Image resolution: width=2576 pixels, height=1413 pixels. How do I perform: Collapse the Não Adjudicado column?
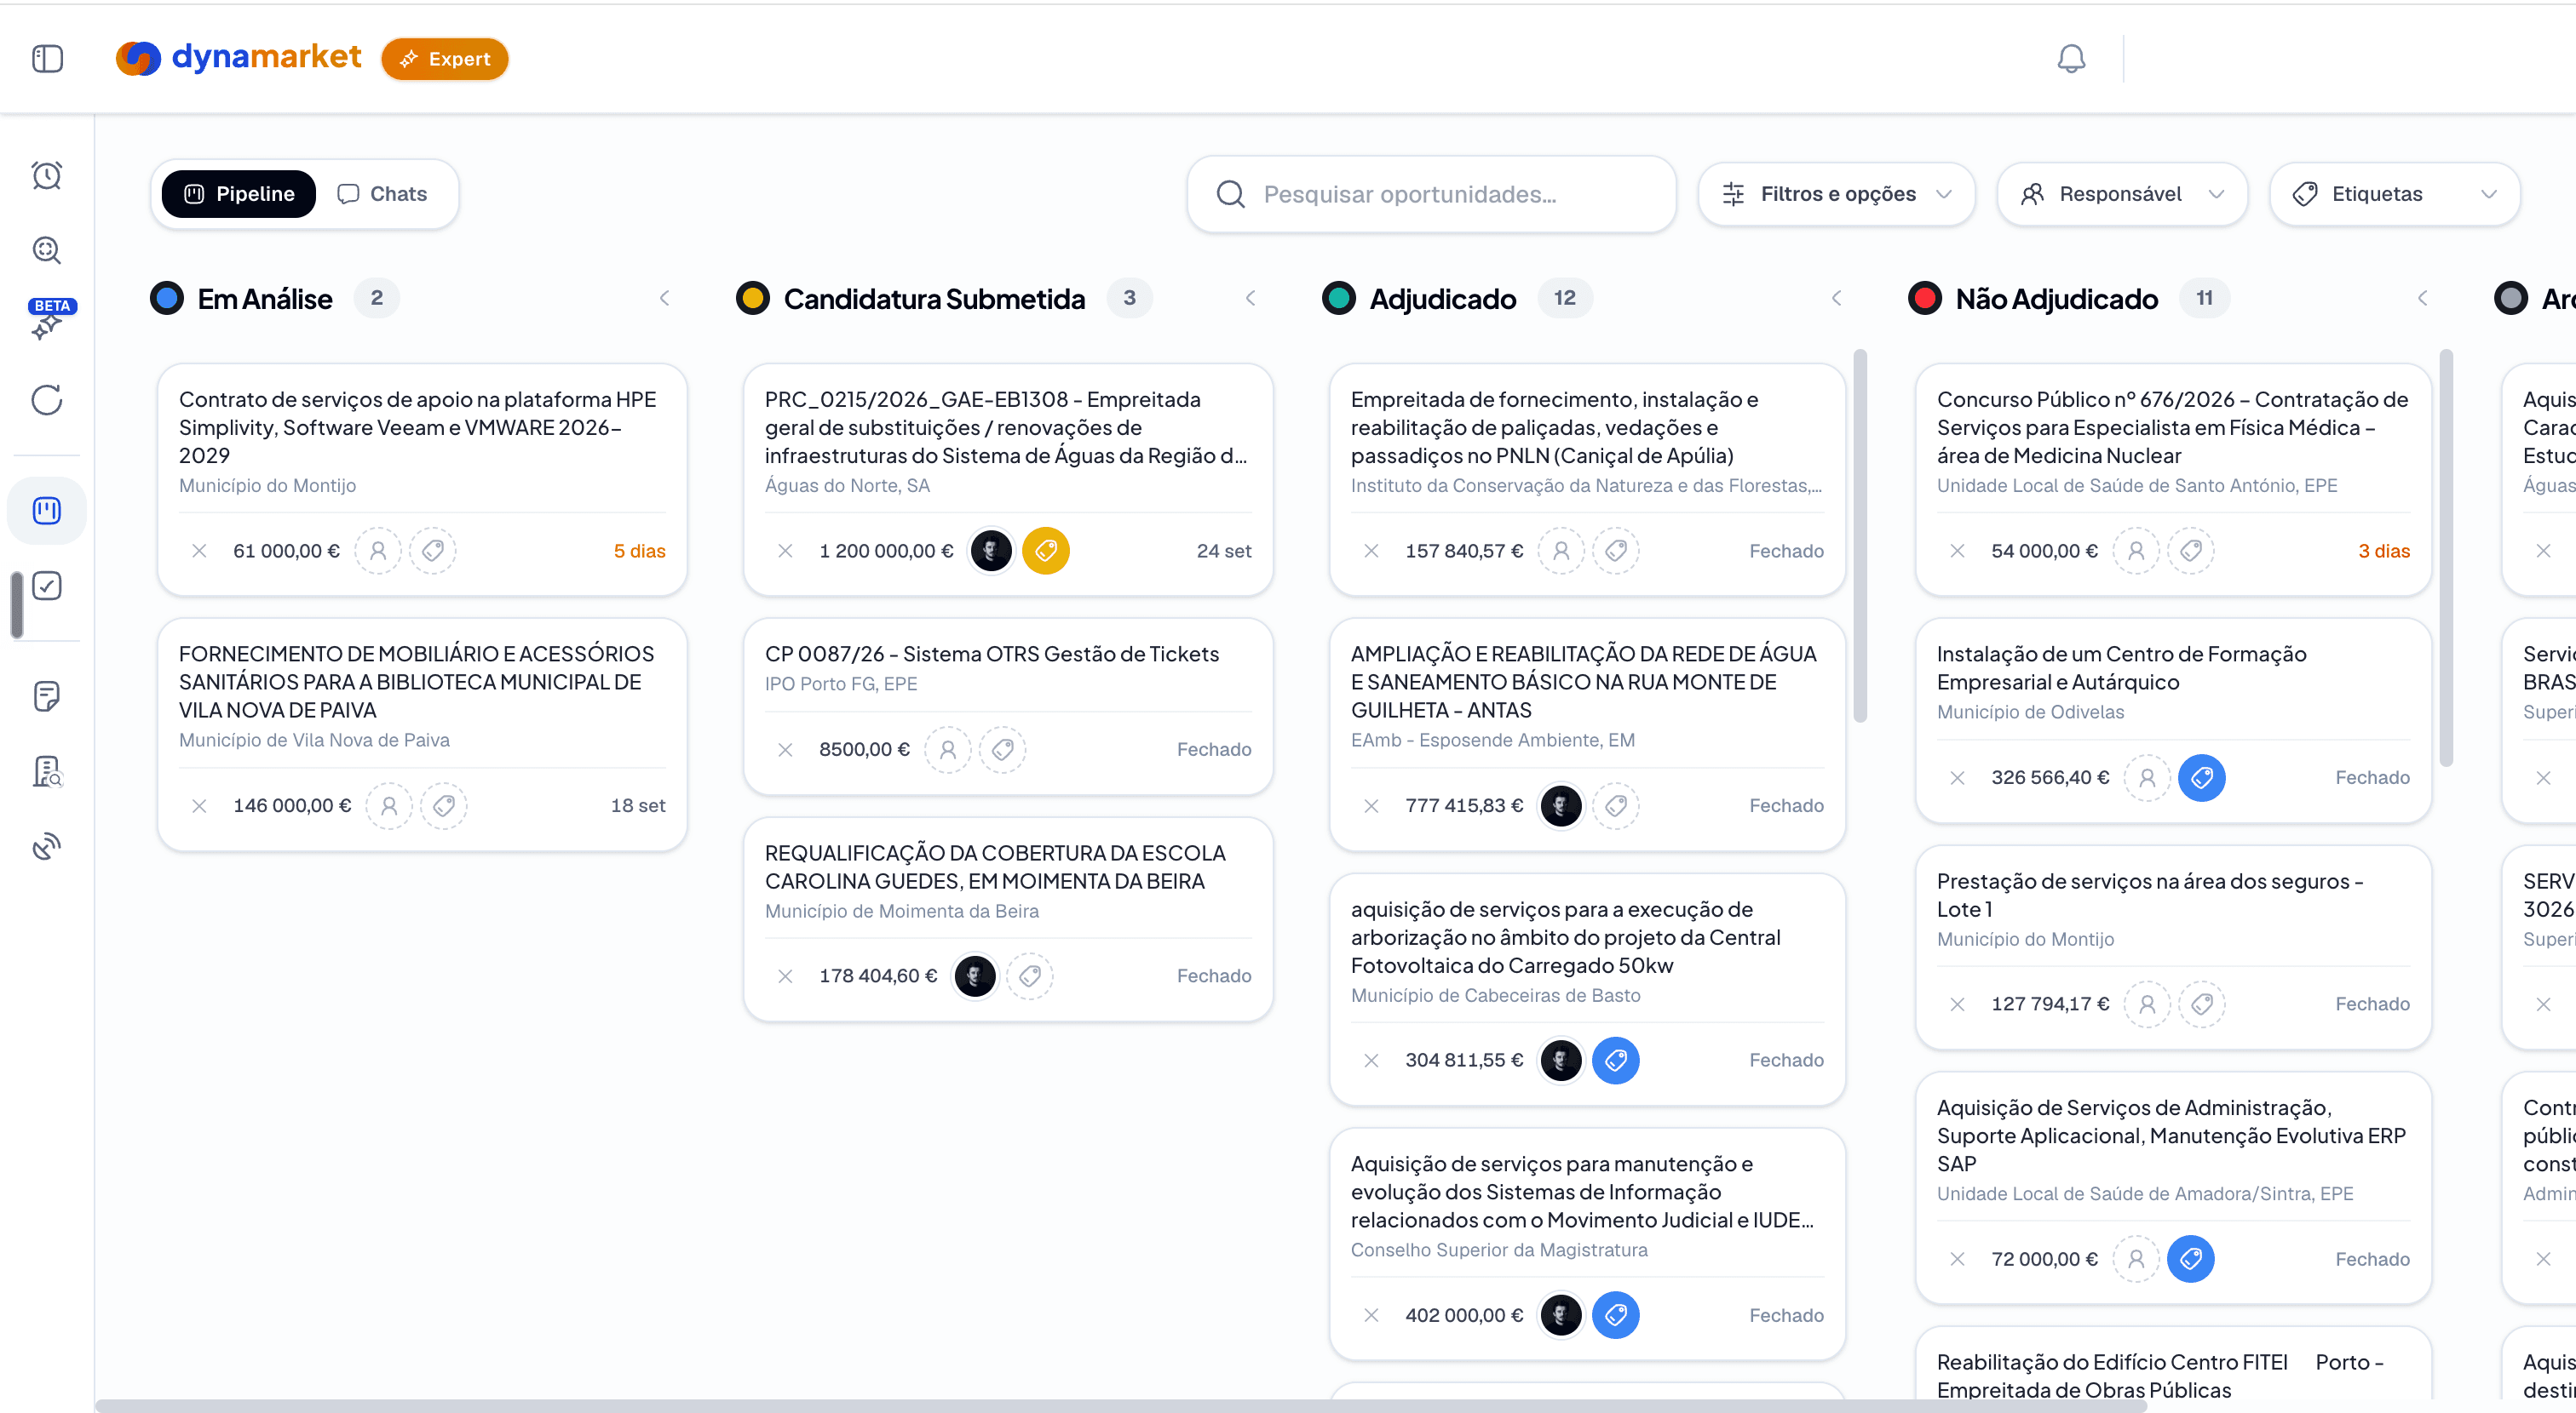pyautogui.click(x=2422, y=298)
